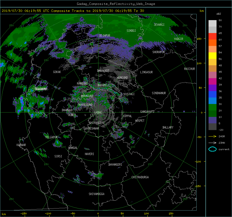Click the 'Tz 30' text in header

pyautogui.click(x=139, y=11)
